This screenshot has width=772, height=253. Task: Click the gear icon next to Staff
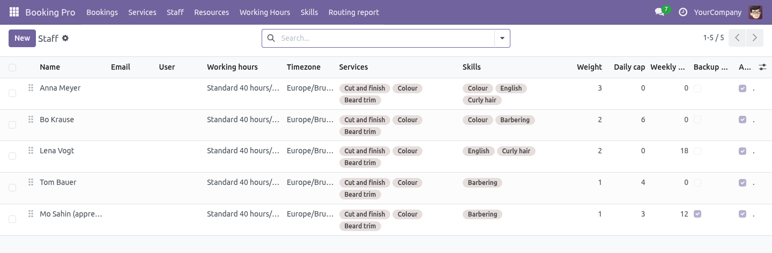pos(65,38)
